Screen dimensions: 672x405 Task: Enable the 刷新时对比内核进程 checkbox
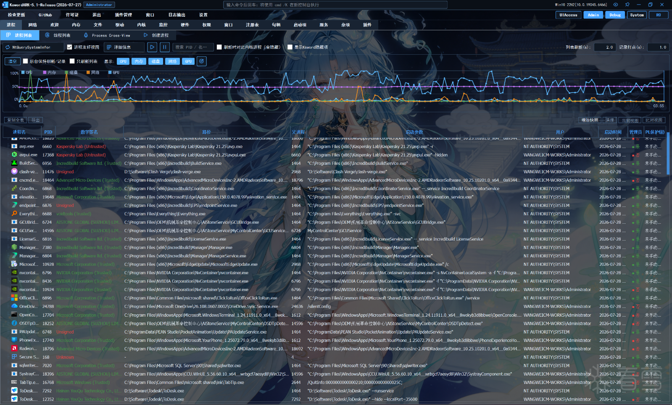click(x=219, y=47)
